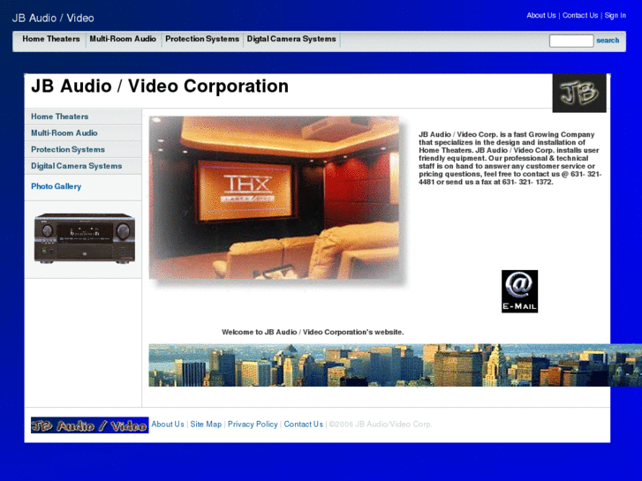Focus the search text field
This screenshot has width=642, height=481.
(x=571, y=41)
